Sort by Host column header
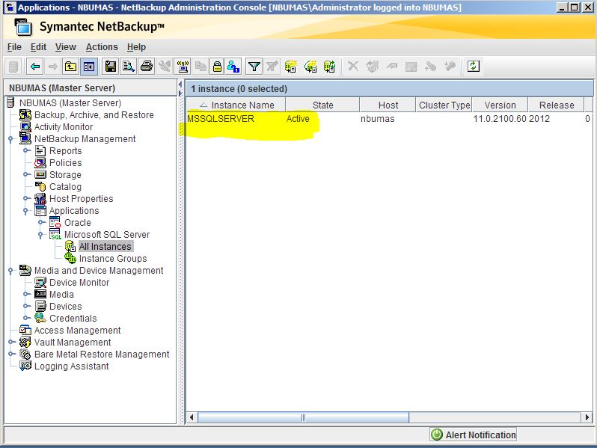 click(x=388, y=105)
